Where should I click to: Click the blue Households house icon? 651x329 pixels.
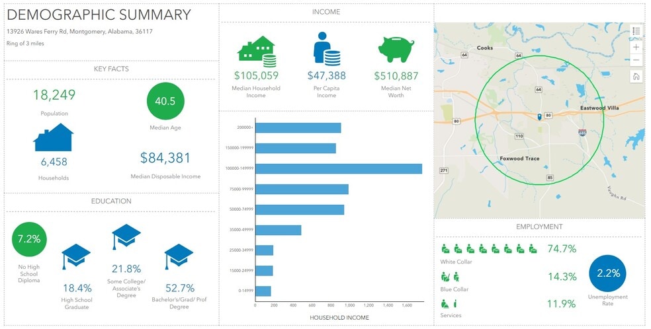tap(53, 138)
